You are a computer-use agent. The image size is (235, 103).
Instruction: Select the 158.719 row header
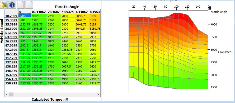coord(11,83)
